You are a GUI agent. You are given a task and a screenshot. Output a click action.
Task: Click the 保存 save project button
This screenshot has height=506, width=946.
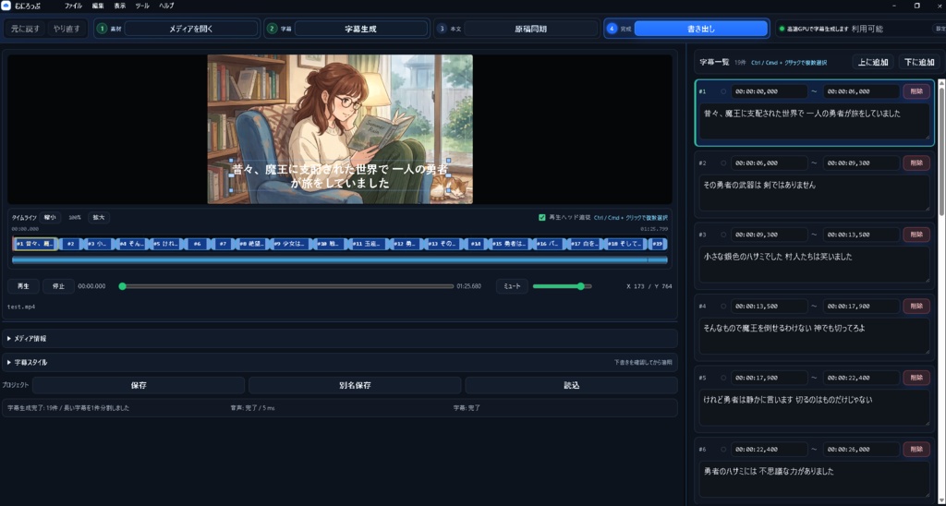pos(139,385)
